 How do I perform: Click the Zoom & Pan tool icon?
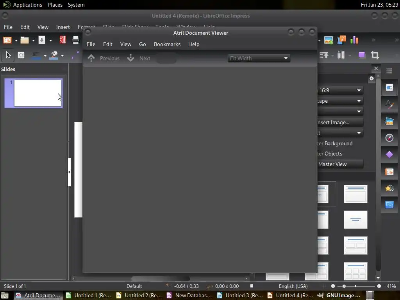coord(21,55)
